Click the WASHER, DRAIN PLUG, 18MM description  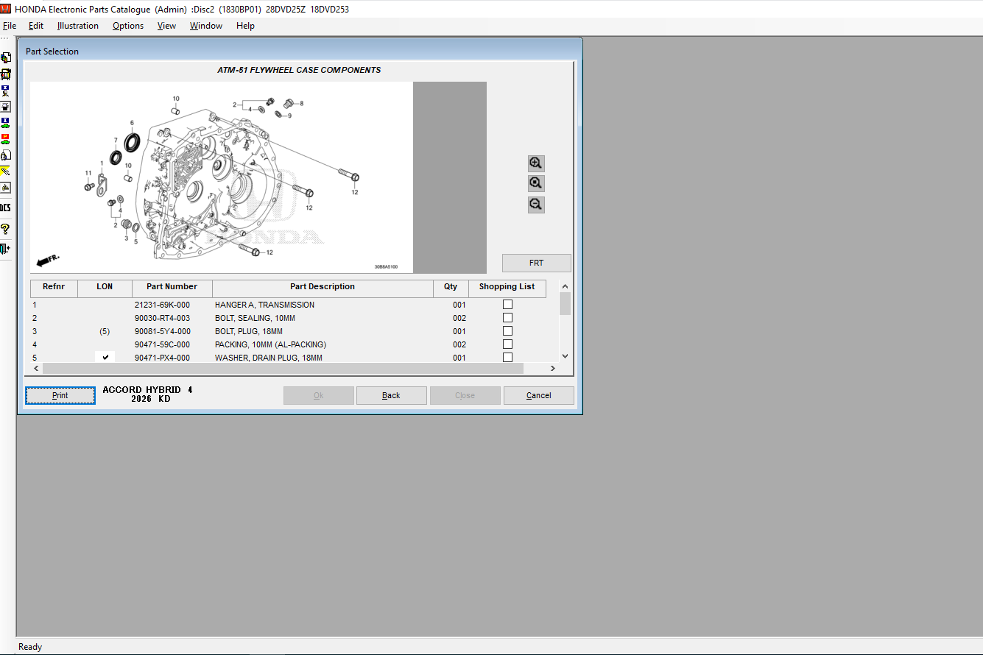coord(269,358)
